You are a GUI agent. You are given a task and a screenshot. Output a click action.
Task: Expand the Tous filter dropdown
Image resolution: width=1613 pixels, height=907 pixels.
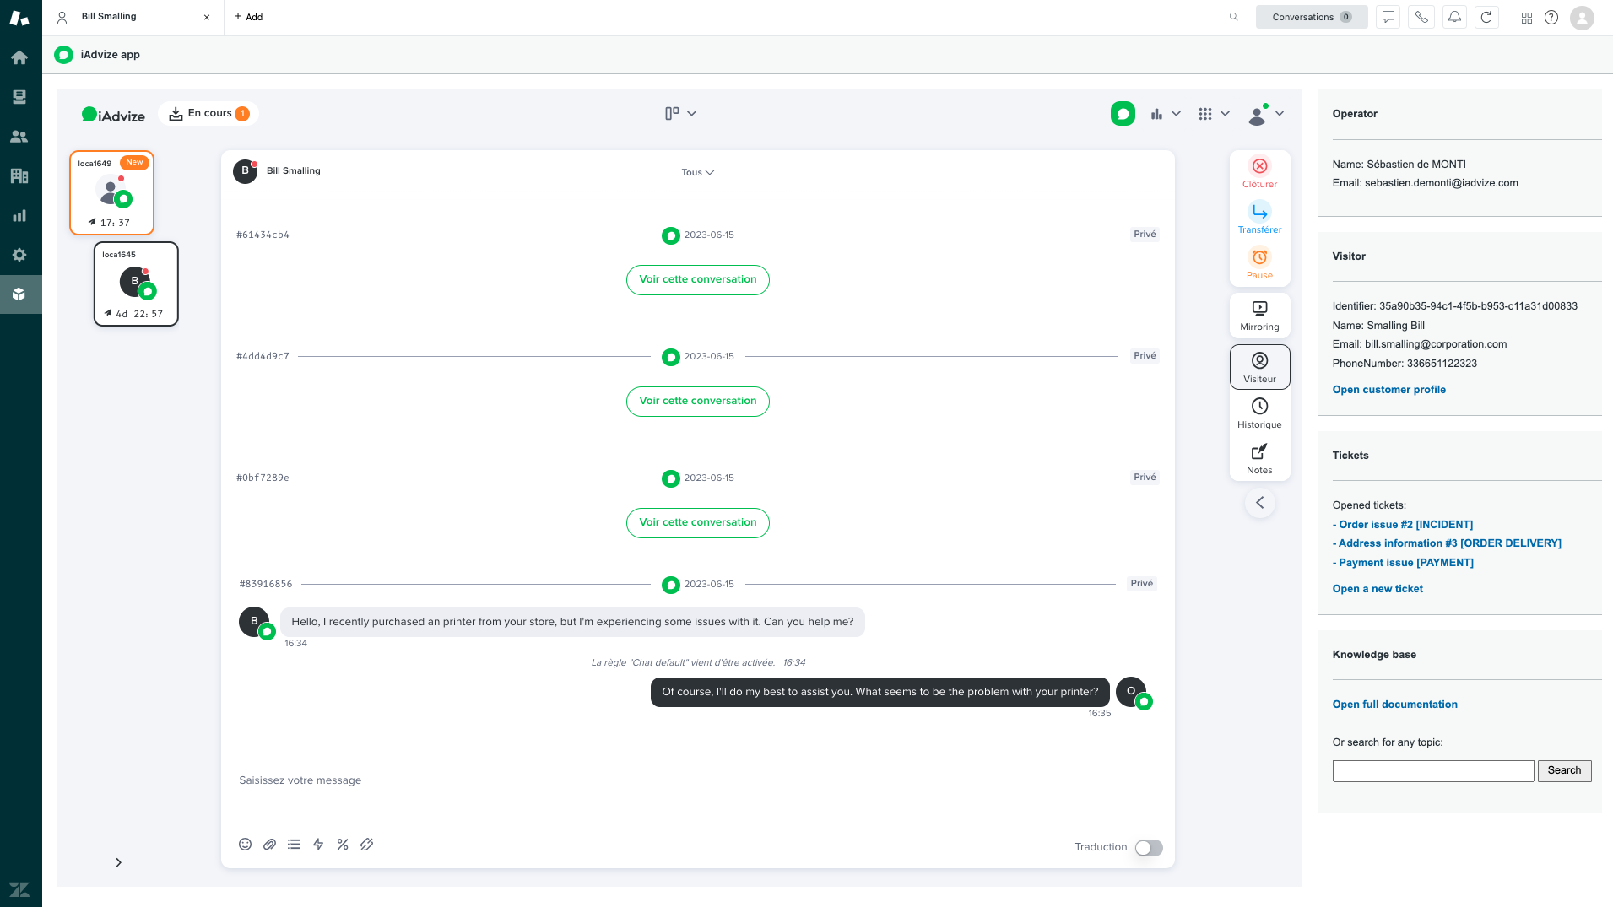(697, 172)
